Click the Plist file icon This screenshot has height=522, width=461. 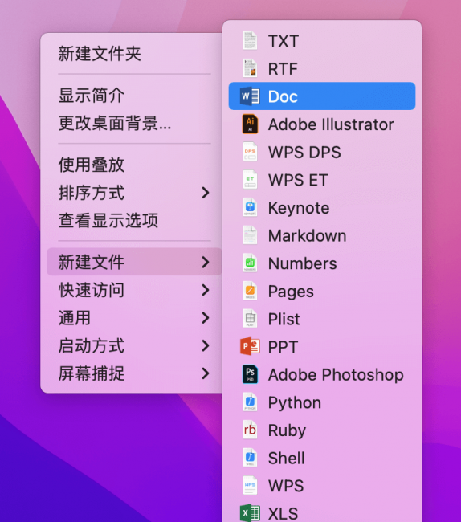[x=250, y=319]
